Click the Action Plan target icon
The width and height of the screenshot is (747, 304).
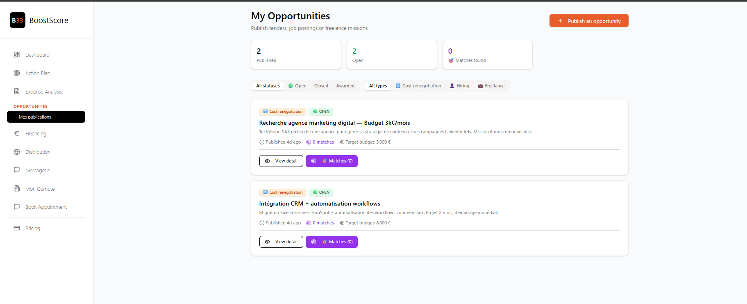tap(17, 73)
